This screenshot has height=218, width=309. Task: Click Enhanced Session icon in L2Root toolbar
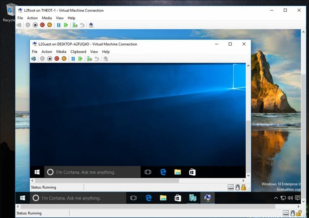[91, 25]
